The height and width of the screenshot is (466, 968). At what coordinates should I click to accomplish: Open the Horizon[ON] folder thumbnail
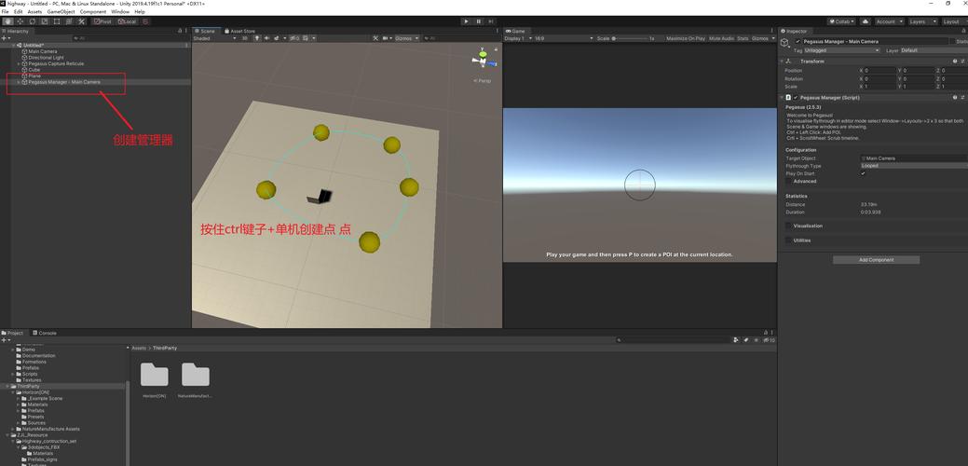155,375
